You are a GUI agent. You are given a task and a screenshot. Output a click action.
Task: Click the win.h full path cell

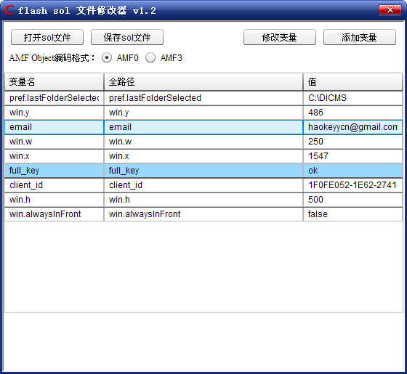[203, 200]
